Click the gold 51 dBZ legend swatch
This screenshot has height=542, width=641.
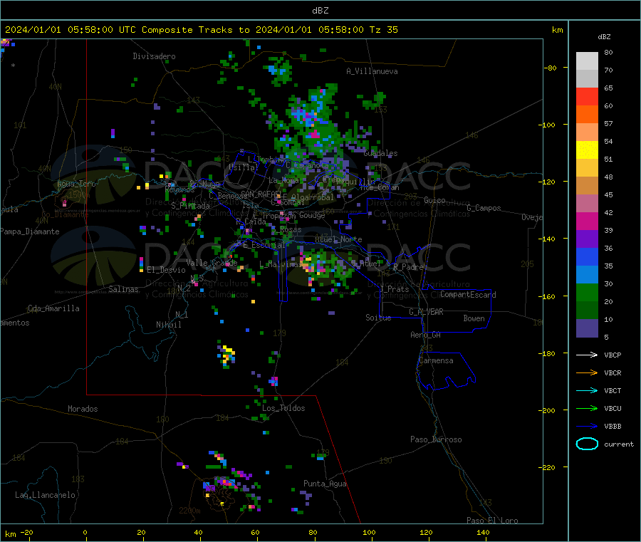(x=587, y=167)
